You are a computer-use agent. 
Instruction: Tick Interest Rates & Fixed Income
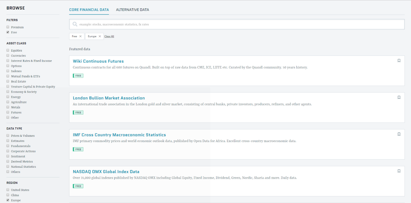tap(8, 61)
